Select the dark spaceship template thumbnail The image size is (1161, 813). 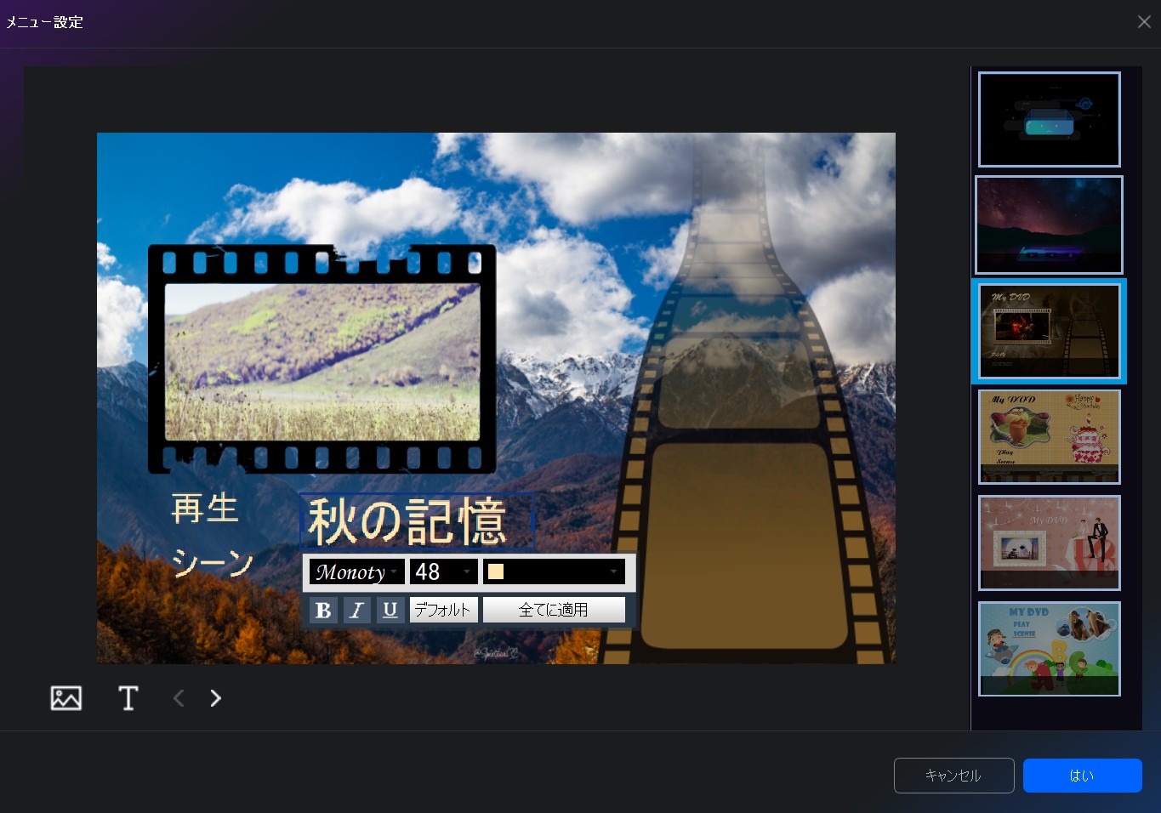pyautogui.click(x=1049, y=119)
